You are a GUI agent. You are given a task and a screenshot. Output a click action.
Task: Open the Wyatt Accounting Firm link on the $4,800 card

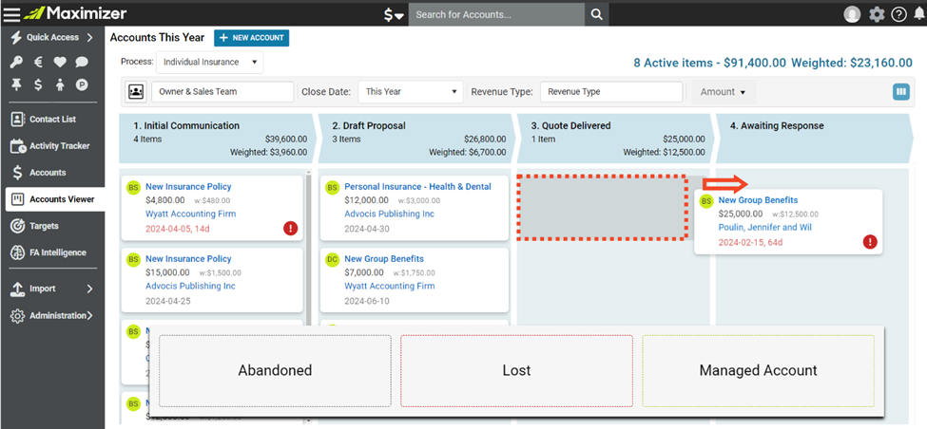tap(190, 214)
